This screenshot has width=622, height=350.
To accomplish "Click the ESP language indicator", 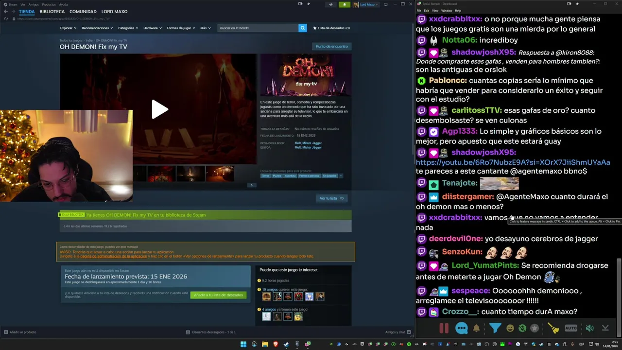I will (582, 344).
